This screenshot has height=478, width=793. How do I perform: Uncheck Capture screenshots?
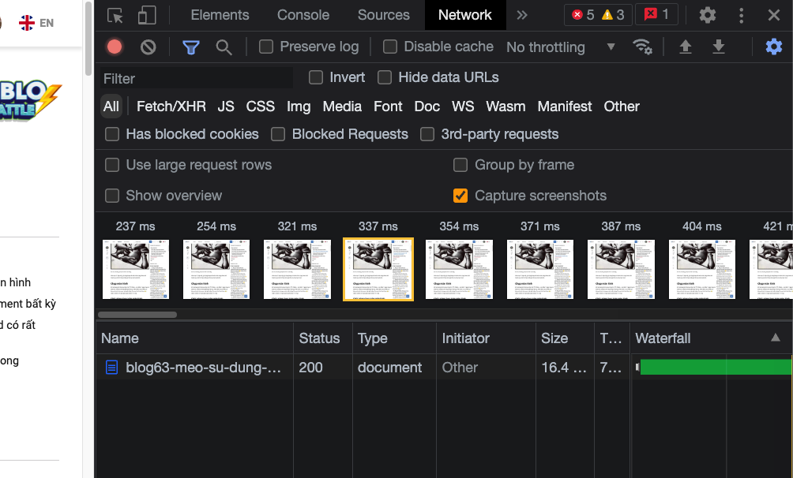460,196
